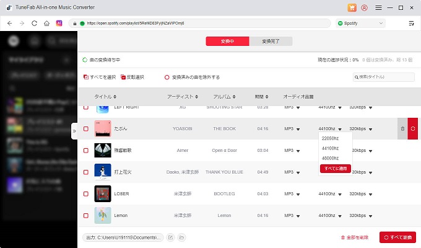The image size is (421, 248).
Task: Sort by タイトル column header
Action: click(x=105, y=97)
